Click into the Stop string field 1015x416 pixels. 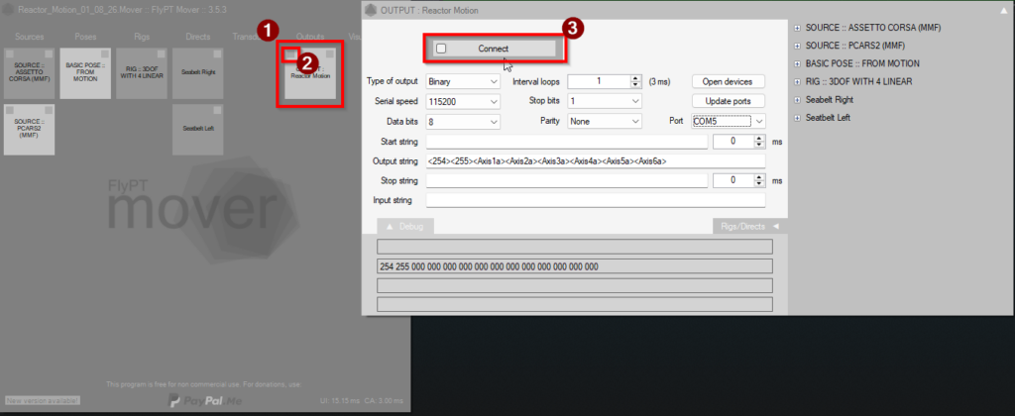(x=566, y=180)
